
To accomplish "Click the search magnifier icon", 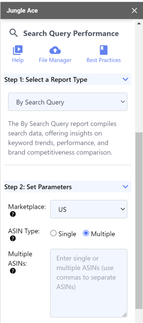I will pyautogui.click(x=14, y=33).
